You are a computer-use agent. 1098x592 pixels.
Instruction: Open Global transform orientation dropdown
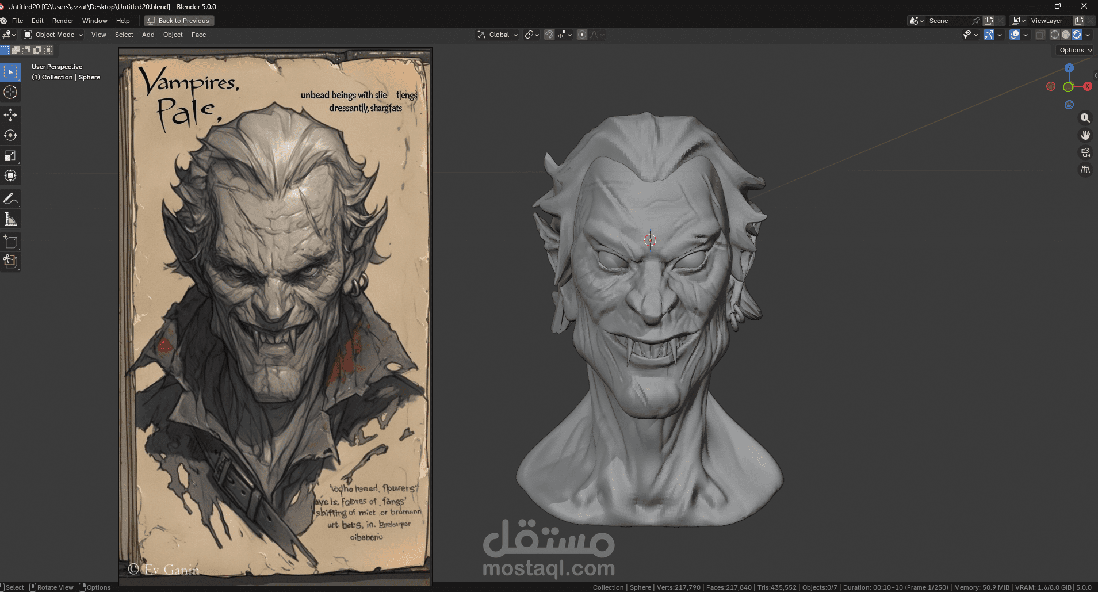coord(498,35)
